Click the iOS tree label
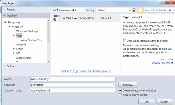 tap(18, 53)
